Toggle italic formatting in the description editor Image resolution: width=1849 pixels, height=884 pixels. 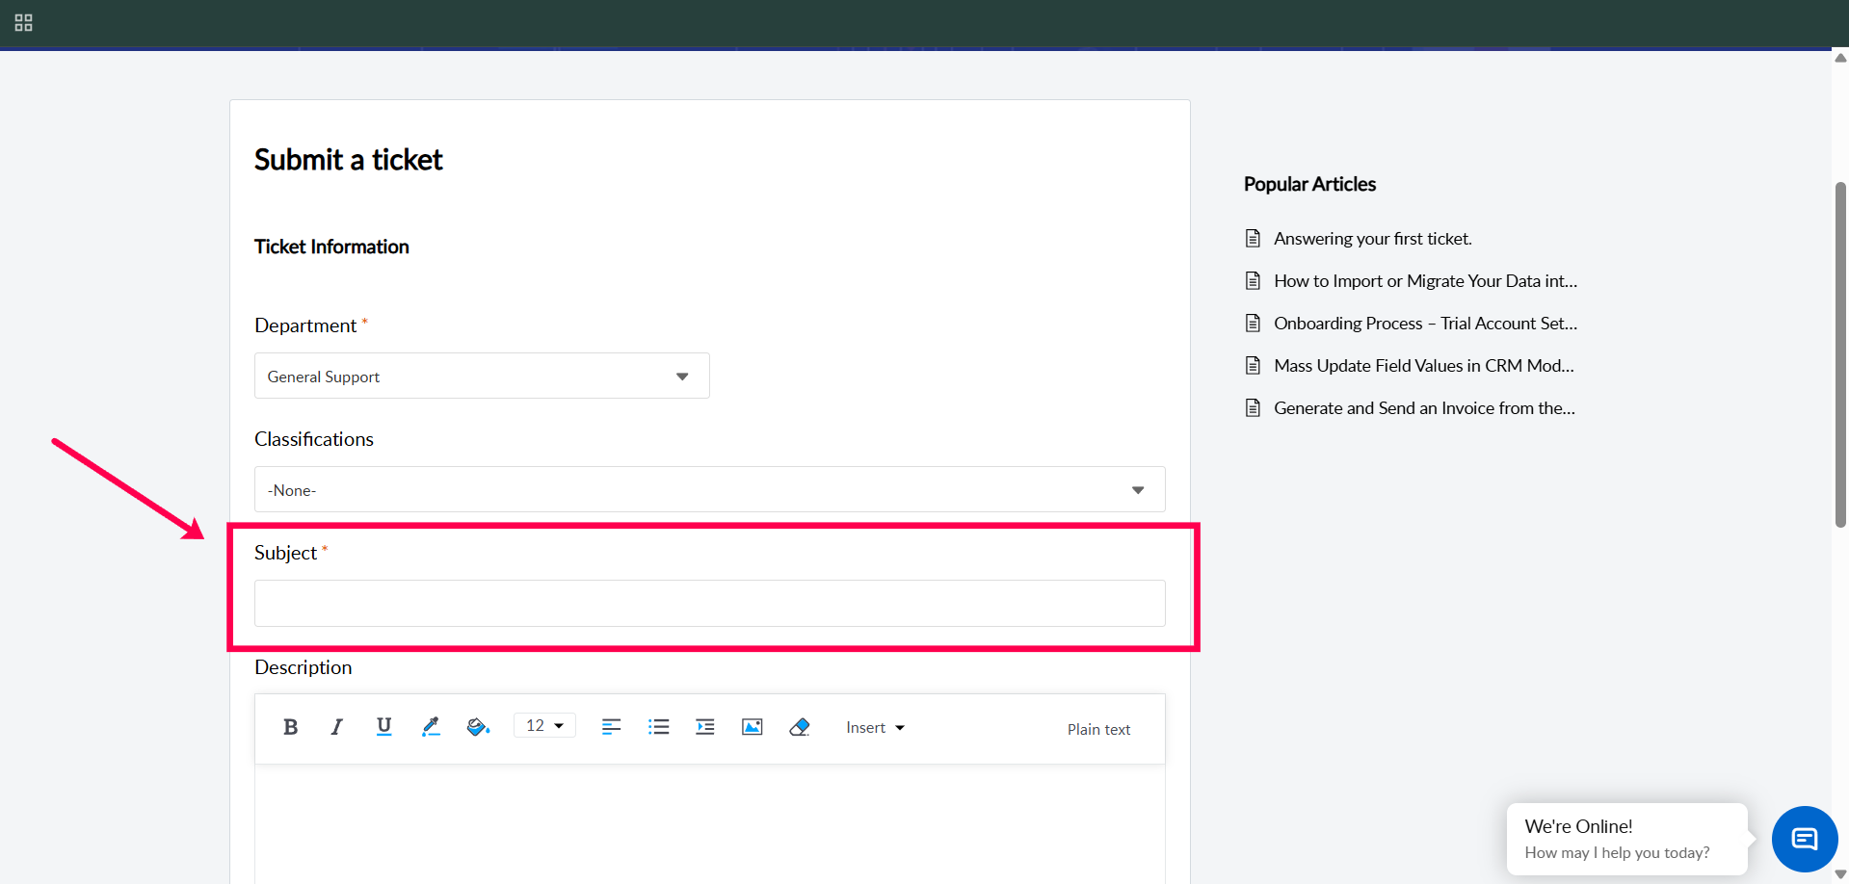click(336, 727)
